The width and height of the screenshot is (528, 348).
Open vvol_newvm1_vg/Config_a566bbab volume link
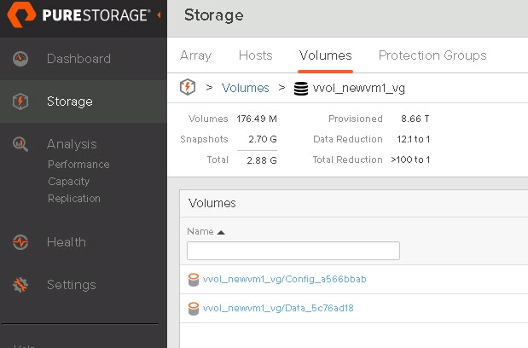[285, 280]
